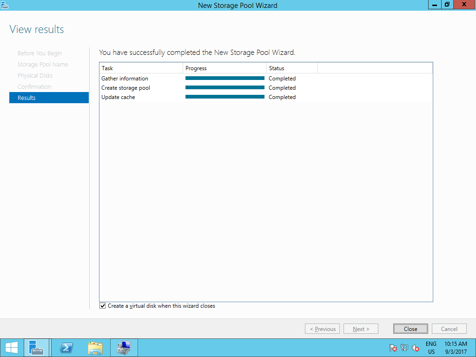This screenshot has height=357, width=476.
Task: Click the wizard icon in the title bar
Action: coord(5,5)
